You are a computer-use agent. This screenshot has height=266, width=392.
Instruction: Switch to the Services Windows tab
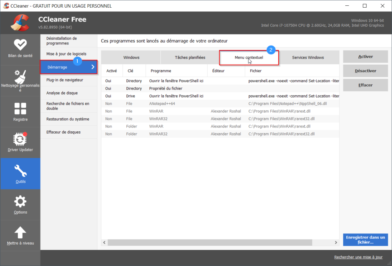(x=308, y=57)
